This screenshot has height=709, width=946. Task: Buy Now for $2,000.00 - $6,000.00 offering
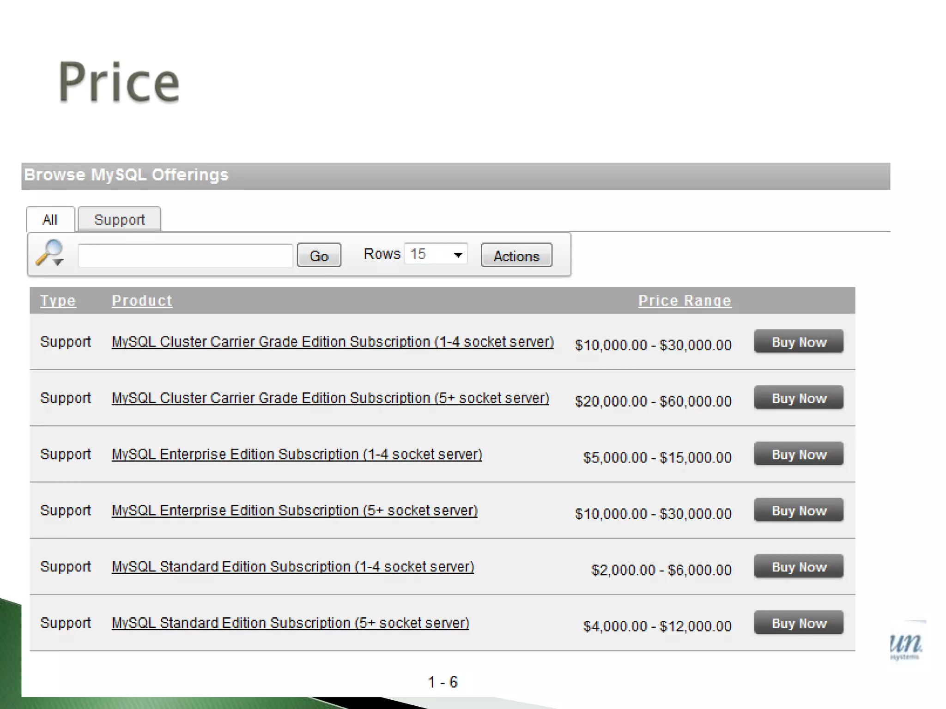pos(798,567)
